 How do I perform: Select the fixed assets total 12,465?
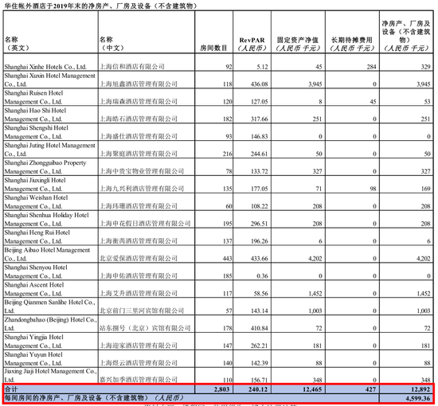pos(312,389)
